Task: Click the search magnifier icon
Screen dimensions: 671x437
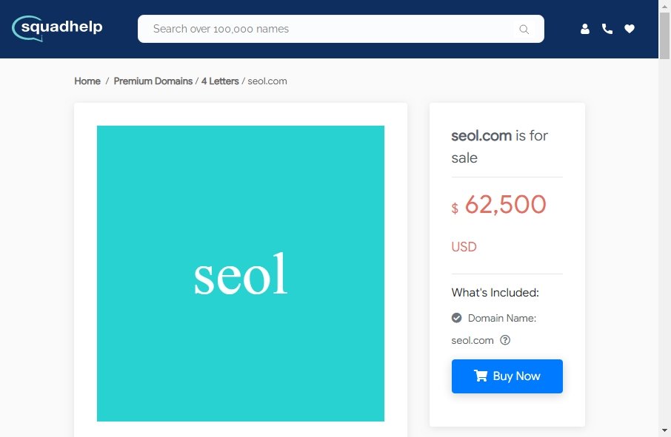Action: point(524,30)
